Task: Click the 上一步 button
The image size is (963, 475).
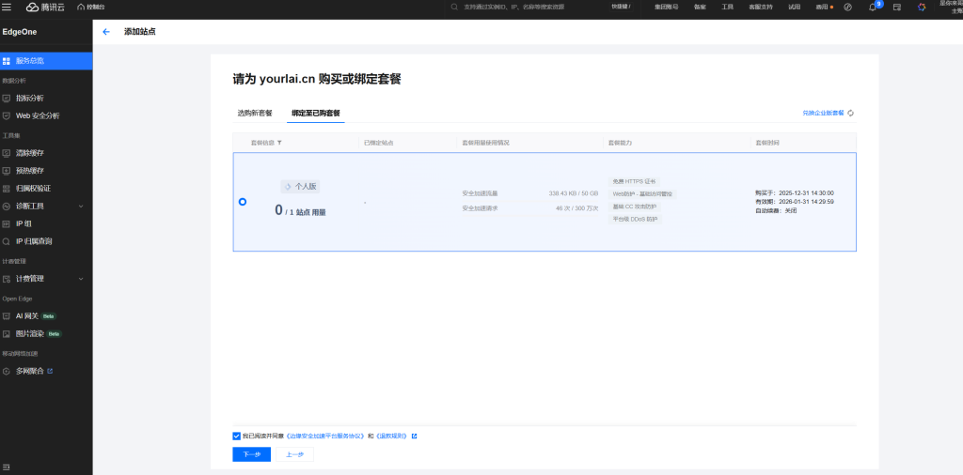Action: (294, 454)
